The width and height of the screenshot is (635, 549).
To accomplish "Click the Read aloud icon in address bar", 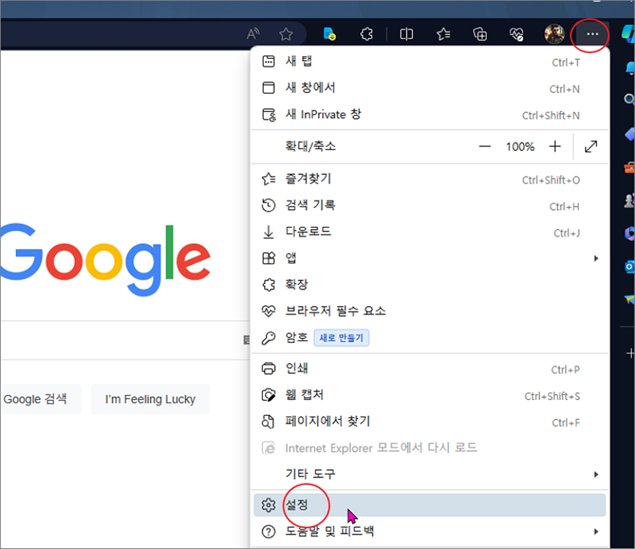I will click(253, 34).
